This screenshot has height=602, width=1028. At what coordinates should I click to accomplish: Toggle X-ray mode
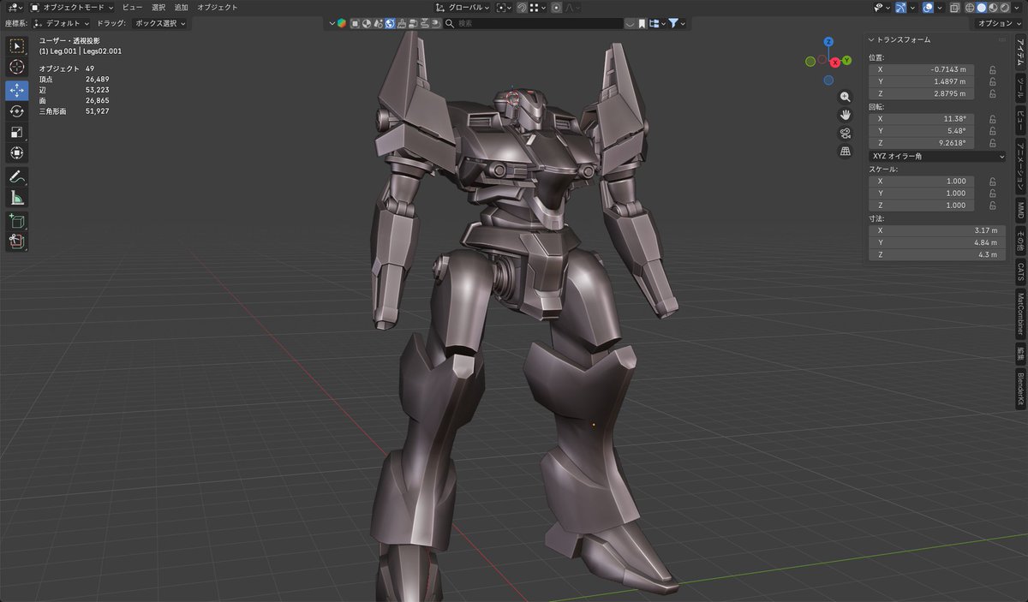954,7
